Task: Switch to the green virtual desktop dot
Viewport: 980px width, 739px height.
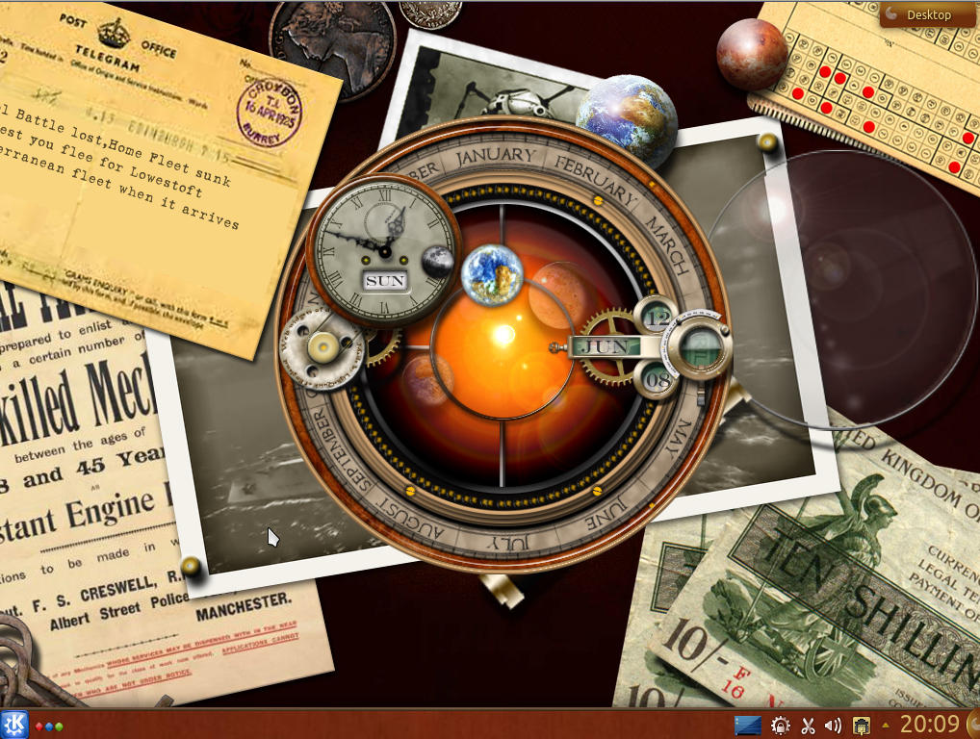Action: [61, 727]
